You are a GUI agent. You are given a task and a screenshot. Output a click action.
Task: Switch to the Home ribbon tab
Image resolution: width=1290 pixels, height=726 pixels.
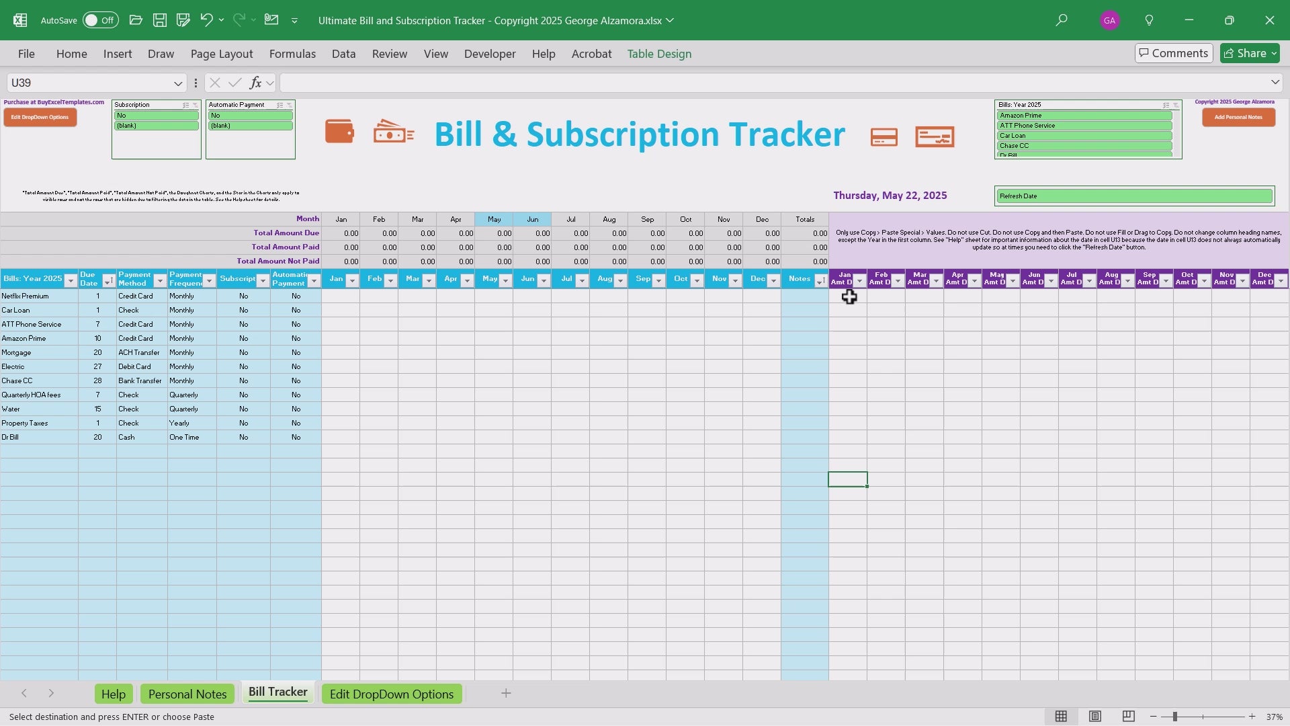71,54
